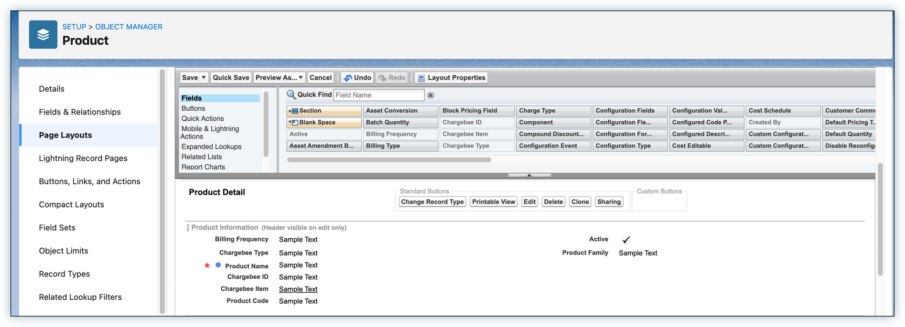Click the Quick Find Field Name input
Viewport: 905px width, 327px height.
coord(378,95)
